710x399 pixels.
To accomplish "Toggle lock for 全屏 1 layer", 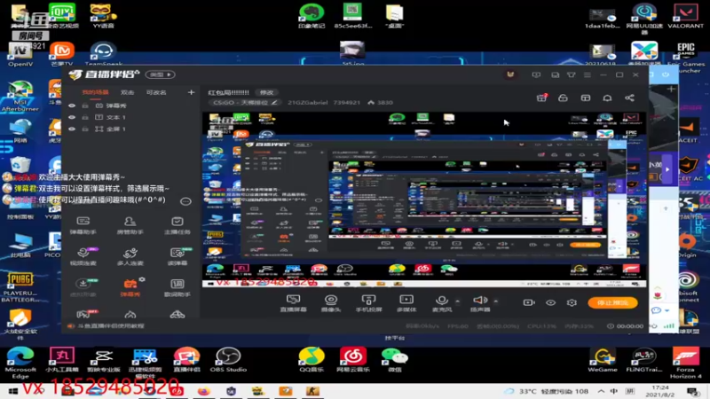I will (x=85, y=129).
